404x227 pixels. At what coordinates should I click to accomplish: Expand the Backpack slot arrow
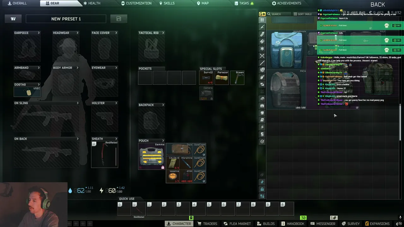point(163,105)
